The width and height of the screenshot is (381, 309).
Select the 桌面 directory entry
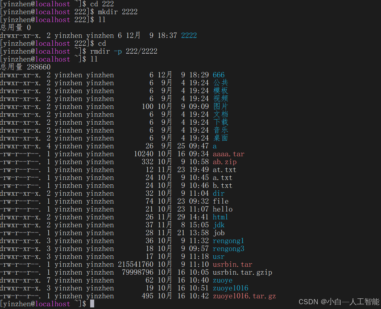tap(221, 138)
